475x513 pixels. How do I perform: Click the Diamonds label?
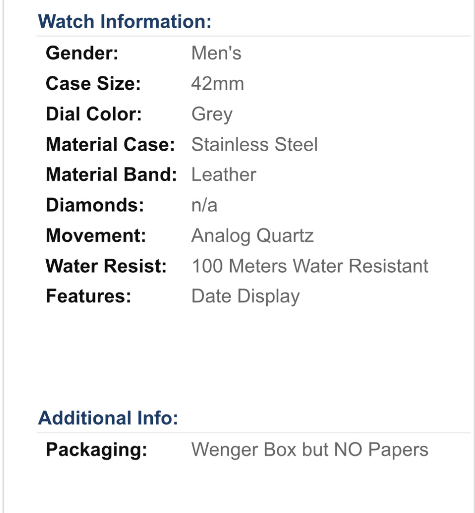click(x=95, y=205)
